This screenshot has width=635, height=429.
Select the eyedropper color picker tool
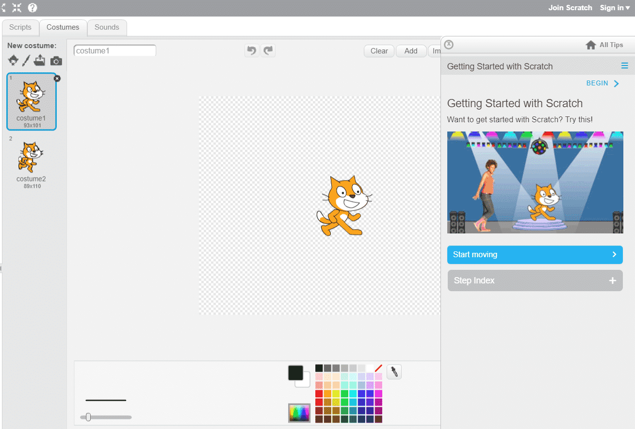pos(394,372)
